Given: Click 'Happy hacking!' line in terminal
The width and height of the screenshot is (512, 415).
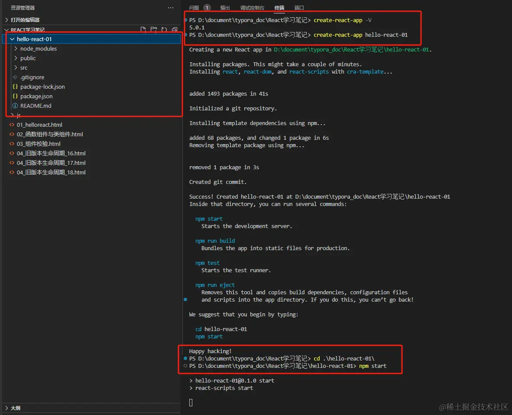Looking at the screenshot, I should 210,351.
